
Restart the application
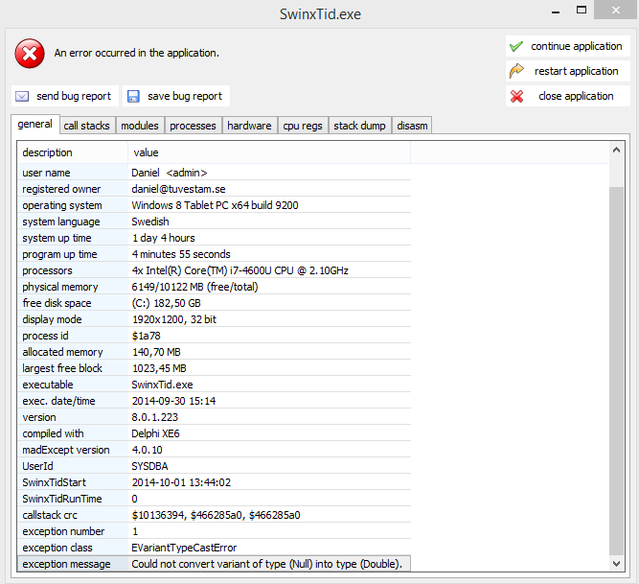pyautogui.click(x=568, y=71)
